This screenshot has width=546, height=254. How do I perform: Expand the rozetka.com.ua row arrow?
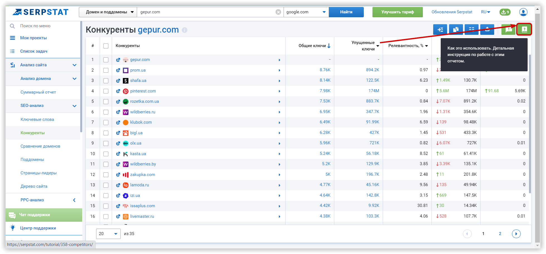[x=279, y=102]
